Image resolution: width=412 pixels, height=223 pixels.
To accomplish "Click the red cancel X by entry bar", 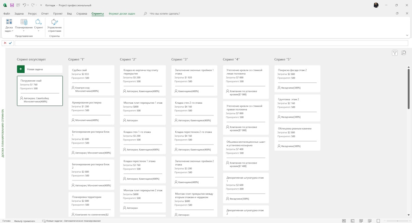I will point(5,43).
